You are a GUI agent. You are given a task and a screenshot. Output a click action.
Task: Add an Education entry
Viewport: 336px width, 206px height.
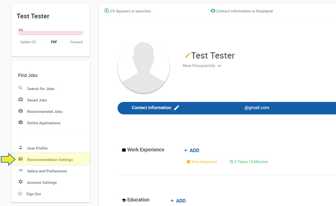coord(178,201)
